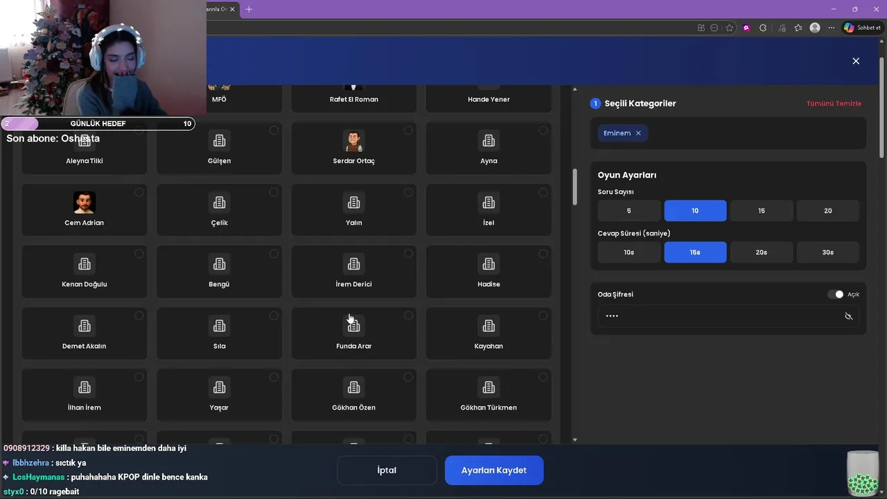Close the settings dialog with the X
Viewport: 887px width, 499px height.
(x=856, y=61)
